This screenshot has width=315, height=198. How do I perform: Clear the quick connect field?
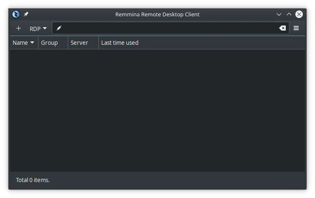[x=282, y=28]
